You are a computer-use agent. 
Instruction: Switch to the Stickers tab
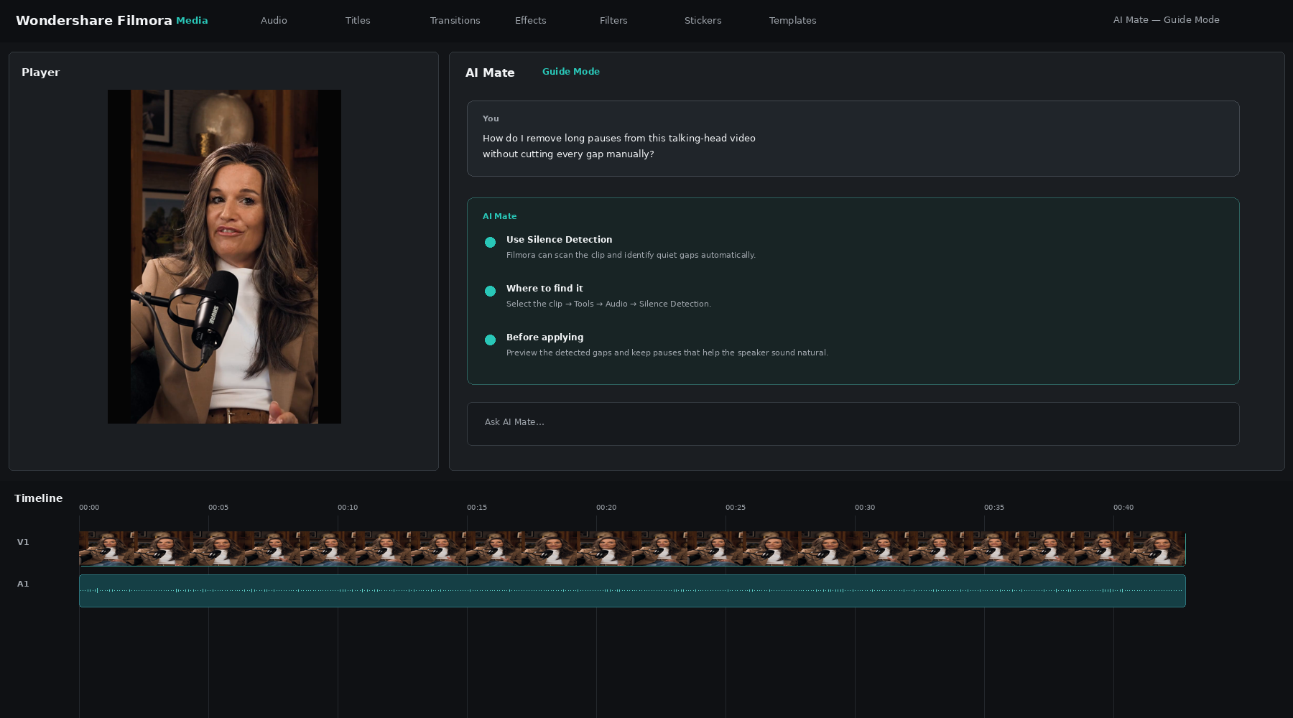pos(703,21)
